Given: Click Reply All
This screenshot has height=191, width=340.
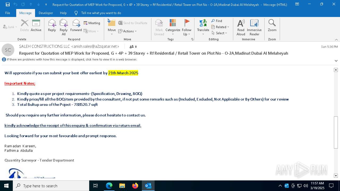Looking at the screenshot, I should [64, 27].
